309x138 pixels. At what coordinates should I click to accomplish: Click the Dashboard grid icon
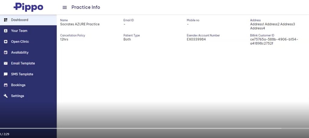(x=5, y=20)
